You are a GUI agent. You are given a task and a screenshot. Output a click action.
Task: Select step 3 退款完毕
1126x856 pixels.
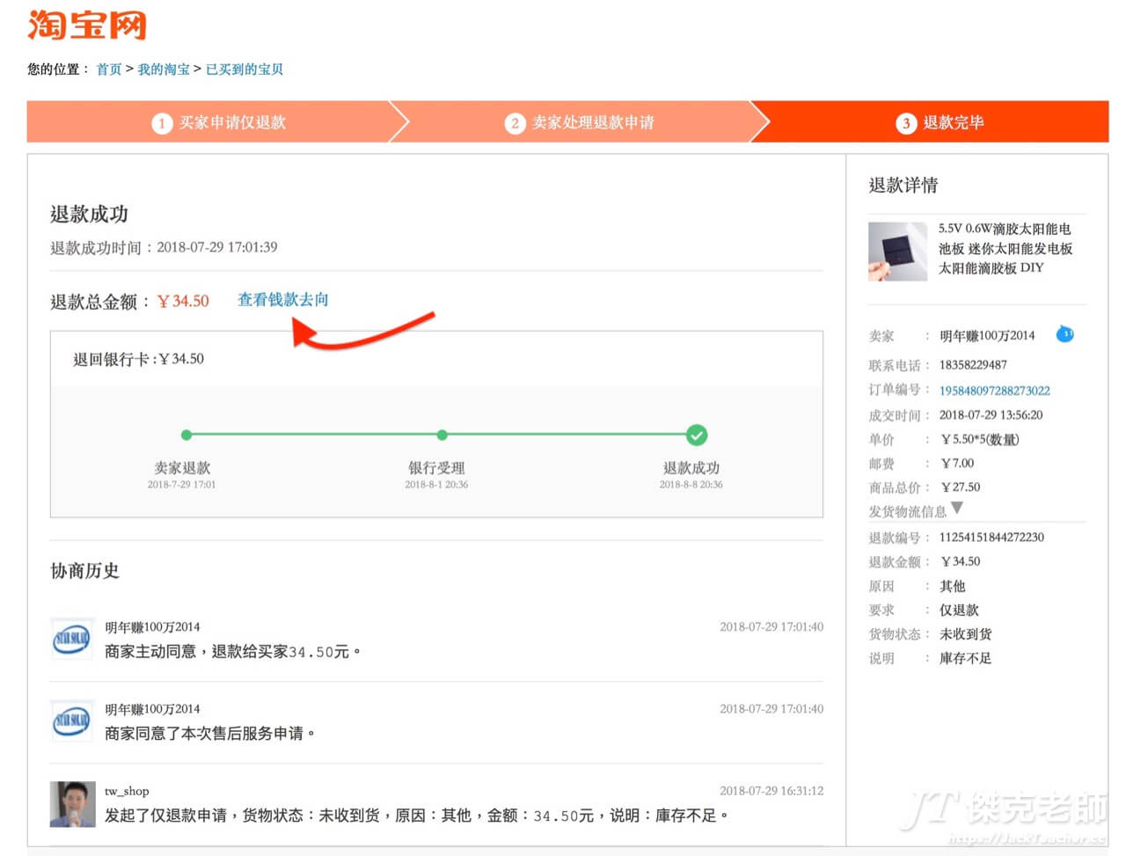pos(940,122)
